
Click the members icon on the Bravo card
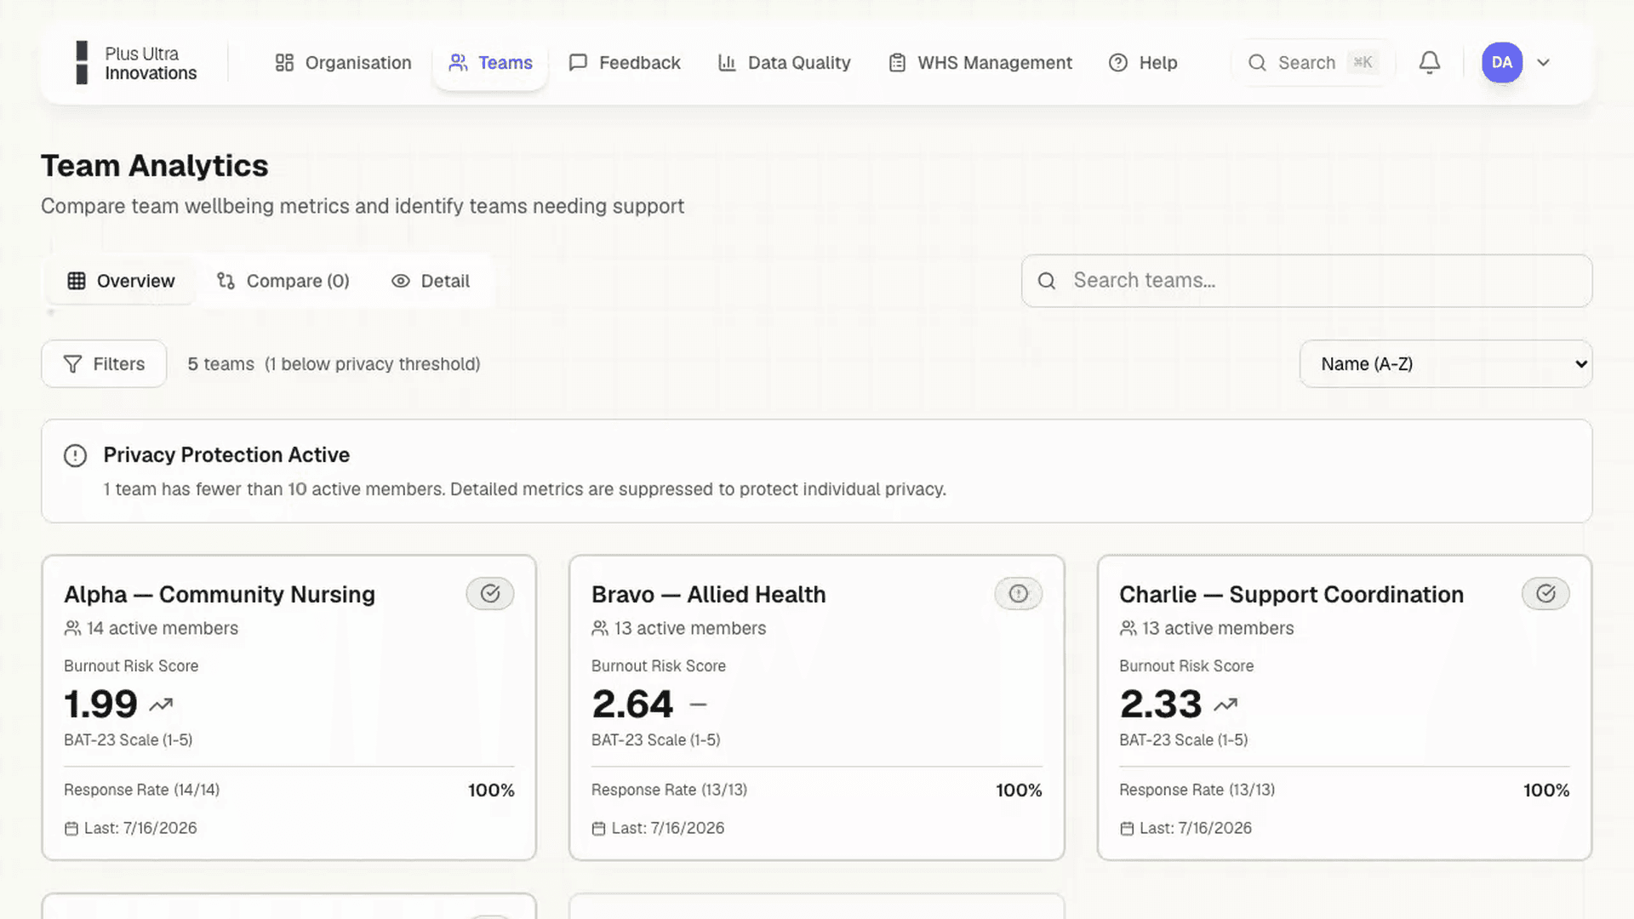pos(600,628)
